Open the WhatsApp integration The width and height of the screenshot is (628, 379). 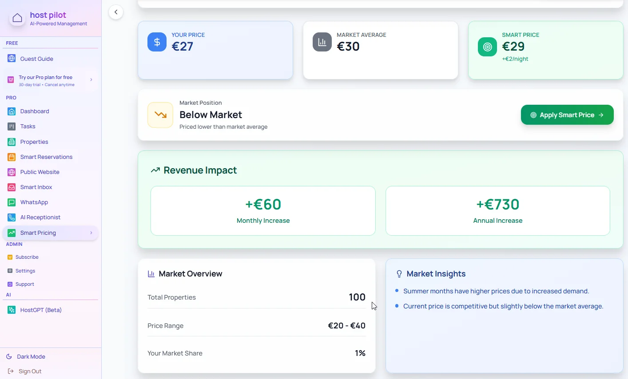point(34,202)
